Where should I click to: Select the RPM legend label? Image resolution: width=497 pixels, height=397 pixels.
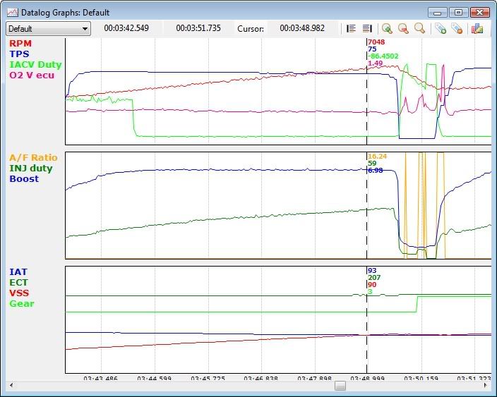click(20, 44)
